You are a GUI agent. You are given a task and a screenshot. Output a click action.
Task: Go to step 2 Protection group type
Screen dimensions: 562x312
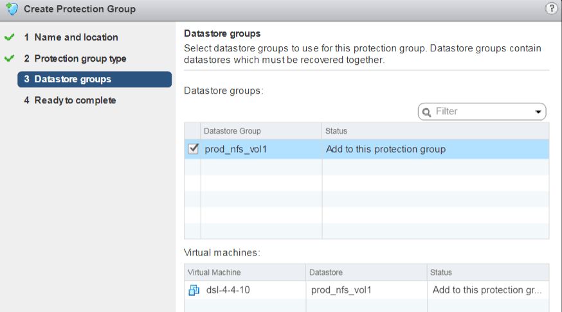click(80, 58)
